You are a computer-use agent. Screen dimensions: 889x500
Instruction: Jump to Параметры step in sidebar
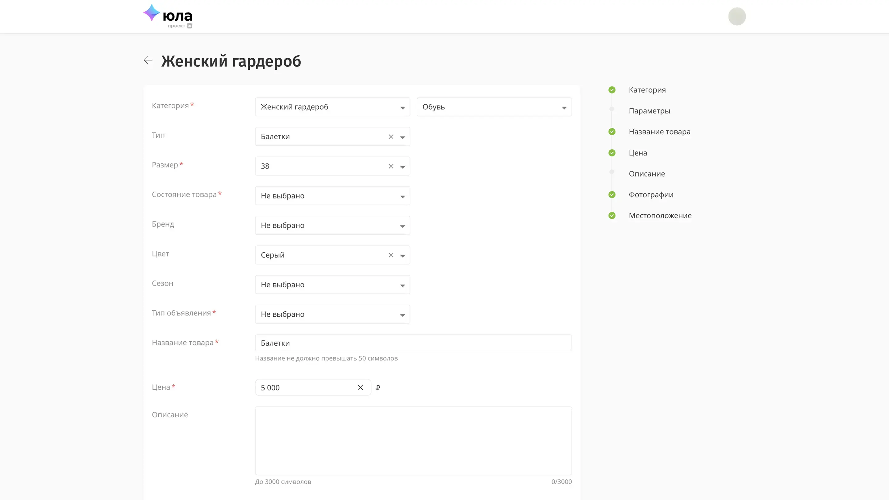649,111
